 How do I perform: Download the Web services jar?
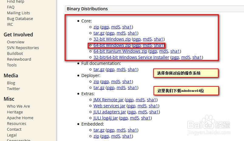109,106
